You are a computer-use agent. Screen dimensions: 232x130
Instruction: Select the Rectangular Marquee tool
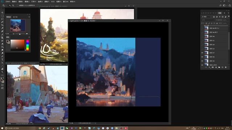pyautogui.click(x=3, y=16)
